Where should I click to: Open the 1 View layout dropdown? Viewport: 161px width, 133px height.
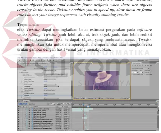(125, 98)
